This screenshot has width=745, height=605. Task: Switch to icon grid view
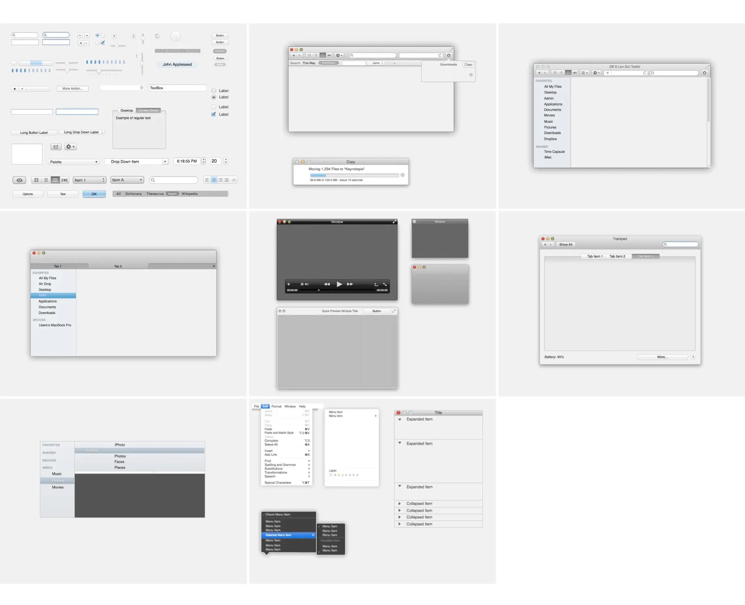(x=36, y=180)
